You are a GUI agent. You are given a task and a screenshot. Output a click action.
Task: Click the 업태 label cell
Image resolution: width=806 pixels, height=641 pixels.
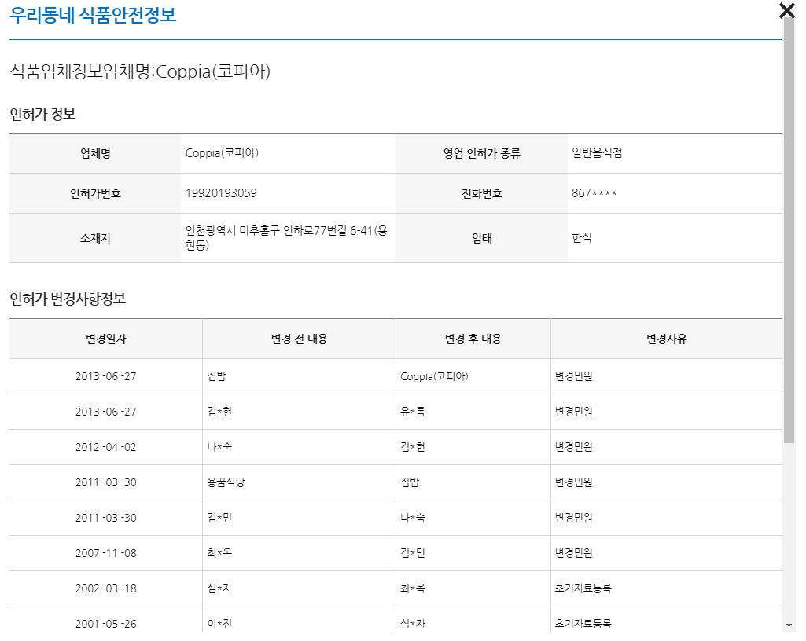click(x=482, y=238)
